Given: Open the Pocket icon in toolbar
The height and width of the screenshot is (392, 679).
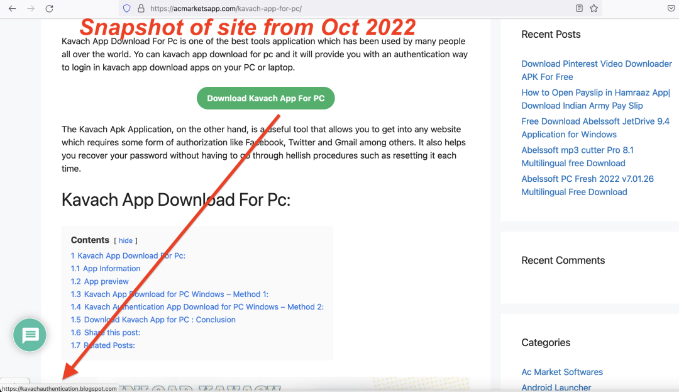Looking at the screenshot, I should pos(671,9).
